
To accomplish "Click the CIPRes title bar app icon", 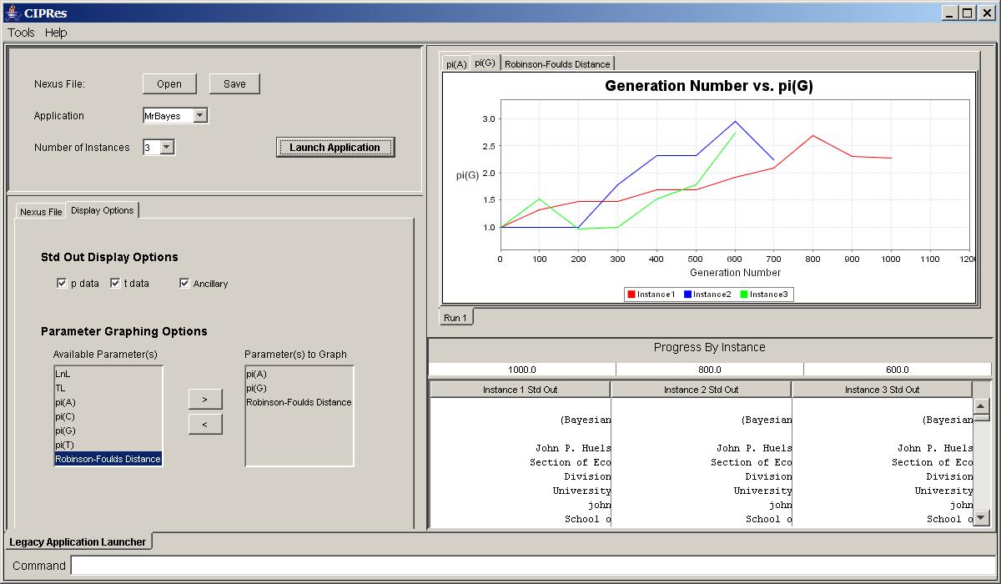I will click(x=13, y=13).
